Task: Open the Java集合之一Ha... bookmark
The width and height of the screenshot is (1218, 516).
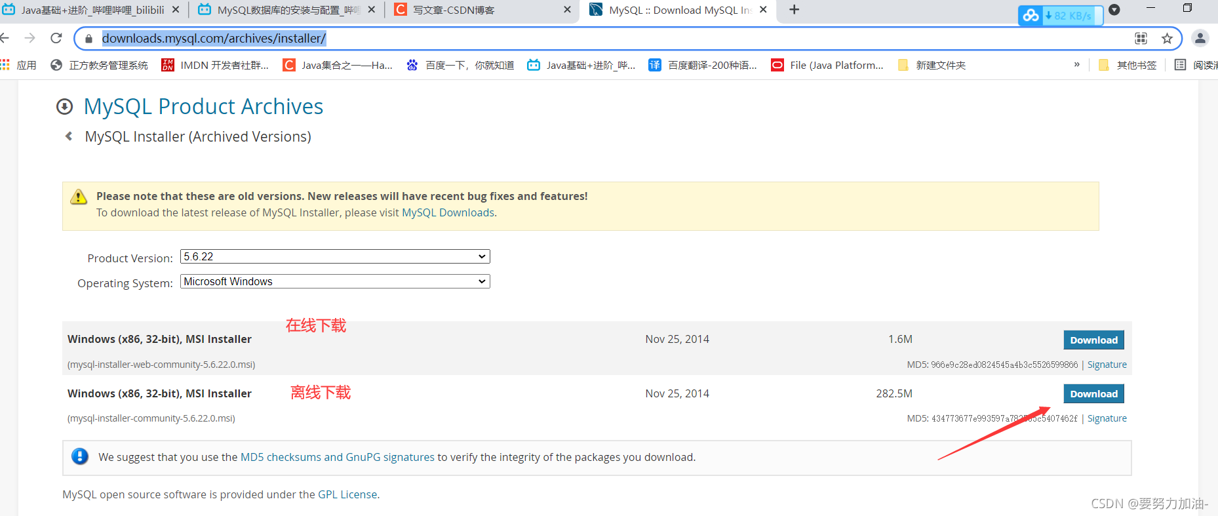Action: pos(338,65)
